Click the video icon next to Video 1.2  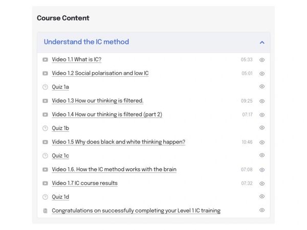[x=45, y=74]
